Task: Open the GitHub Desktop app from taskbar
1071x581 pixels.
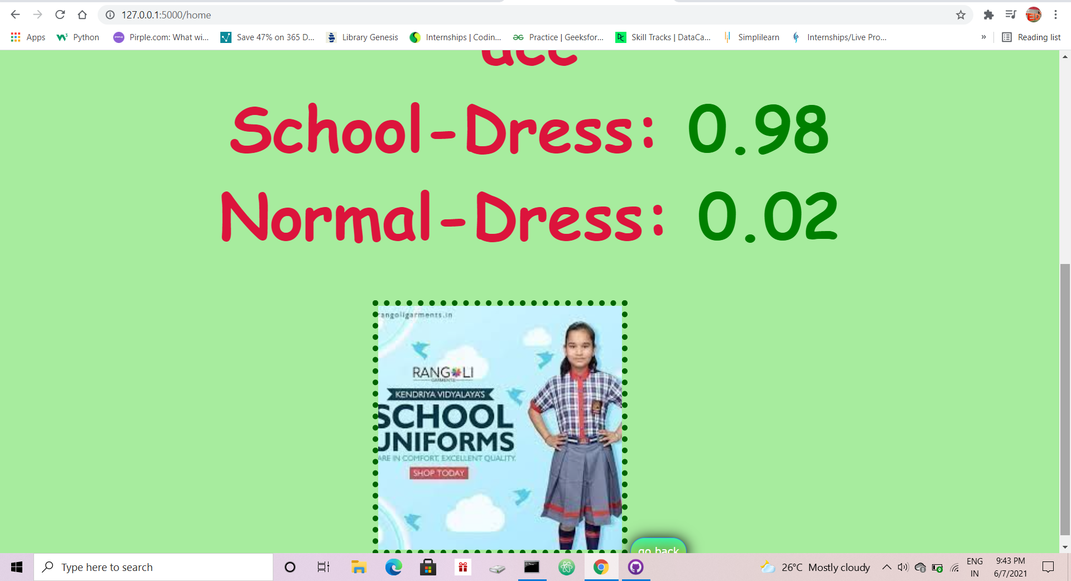Action: click(636, 567)
